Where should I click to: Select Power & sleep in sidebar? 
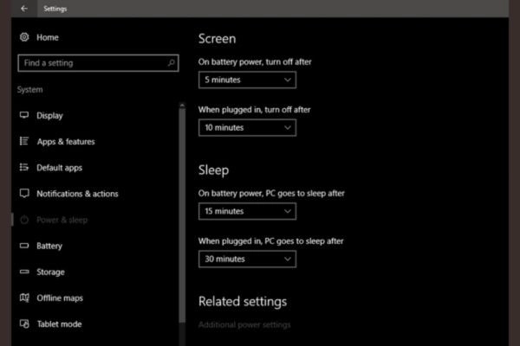click(62, 220)
